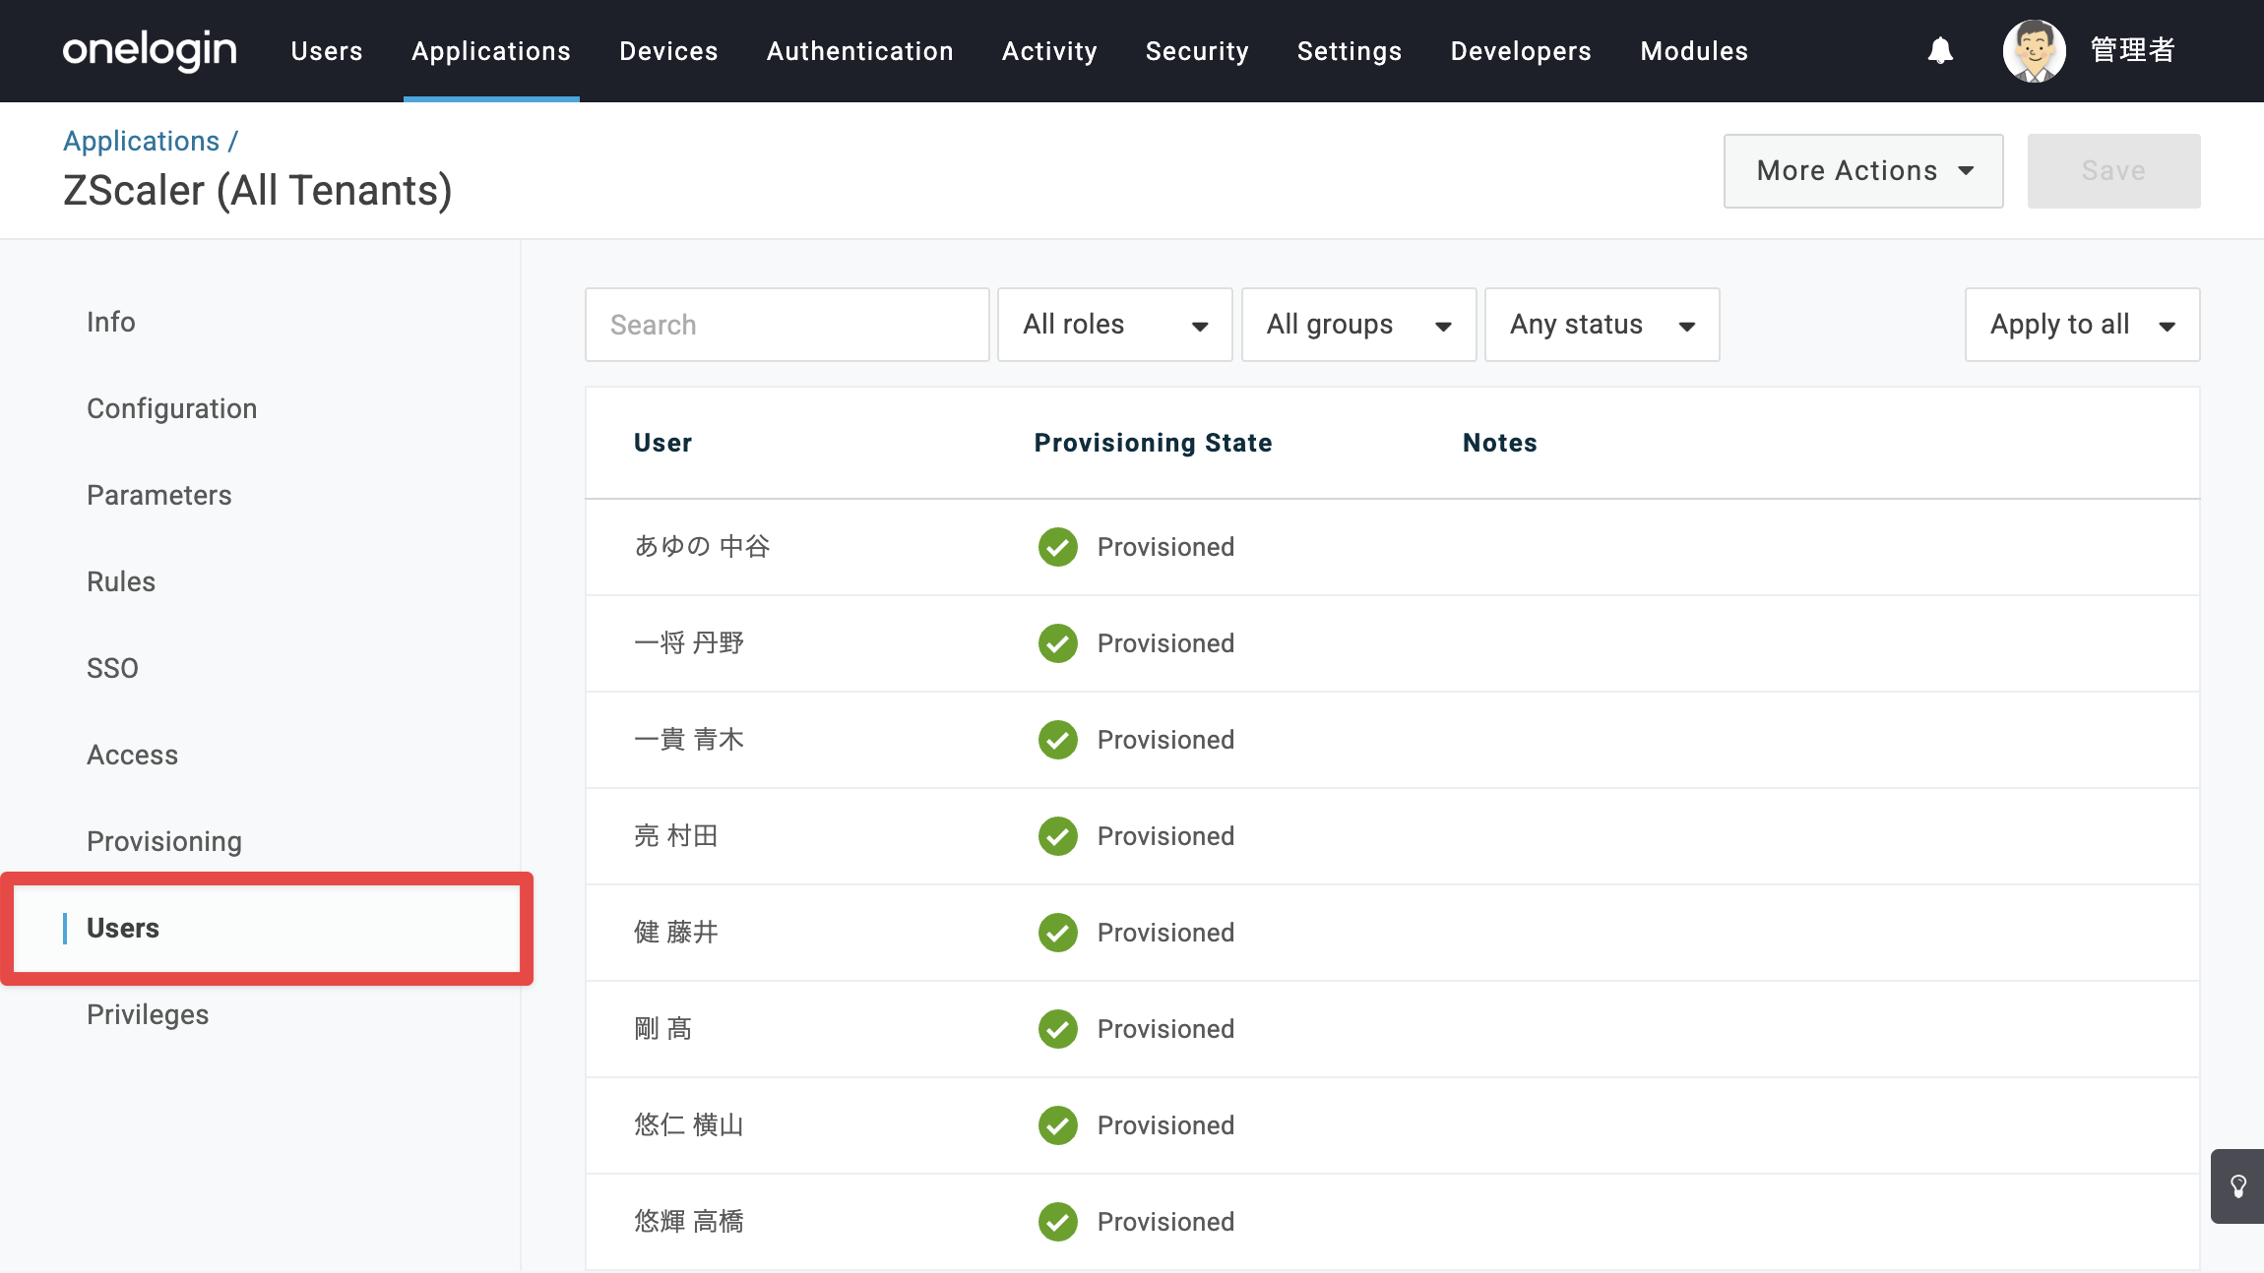Open the Security menu
Viewport: 2264px width, 1273px height.
tap(1197, 51)
